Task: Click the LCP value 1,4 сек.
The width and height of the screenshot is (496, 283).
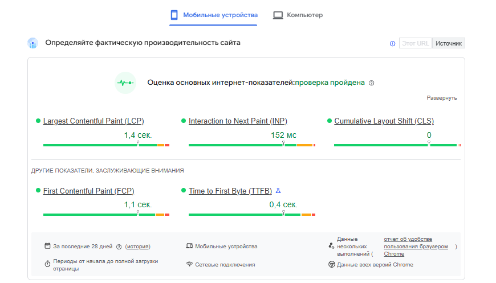Action: pyautogui.click(x=138, y=135)
